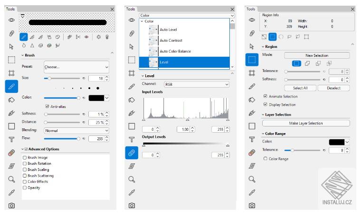This screenshot has width=361, height=215.
Task: Click the Color Range black swatch
Action: coord(337,142)
